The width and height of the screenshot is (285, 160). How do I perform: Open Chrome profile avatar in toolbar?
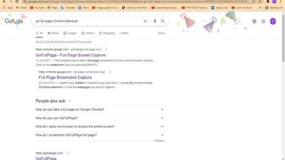[x=274, y=1]
